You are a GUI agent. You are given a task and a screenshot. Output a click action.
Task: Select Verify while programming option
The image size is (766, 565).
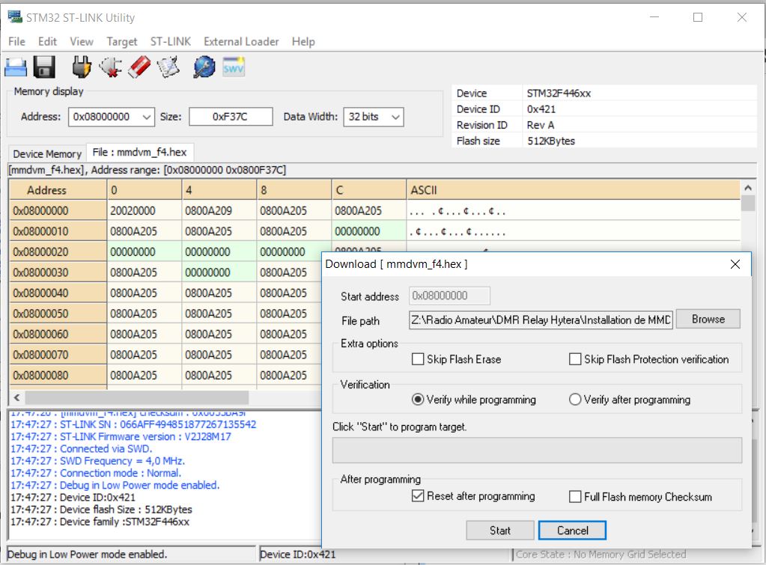(418, 400)
